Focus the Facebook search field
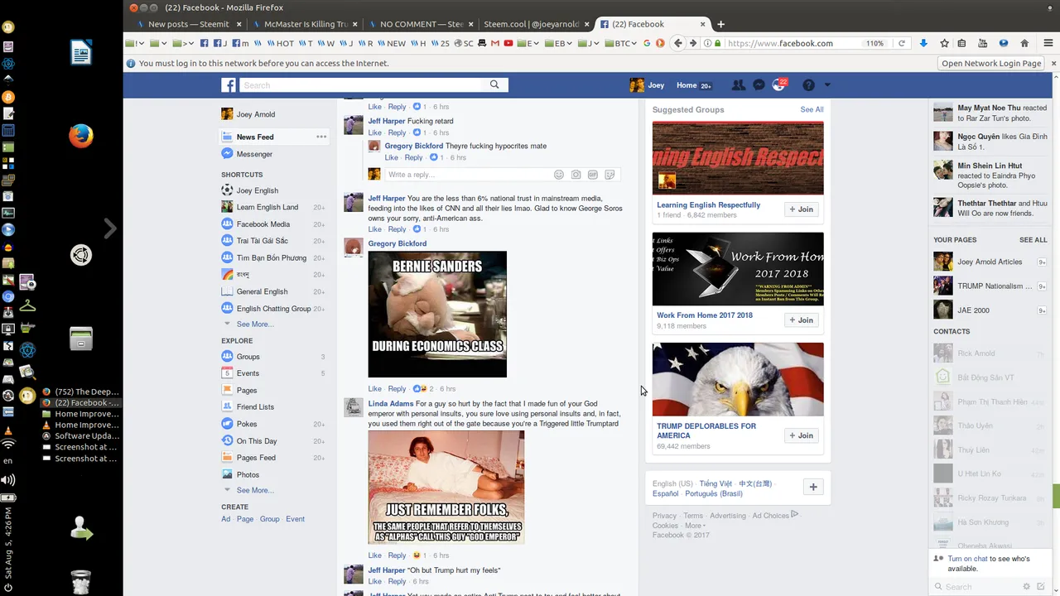The image size is (1060, 596). 362,84
